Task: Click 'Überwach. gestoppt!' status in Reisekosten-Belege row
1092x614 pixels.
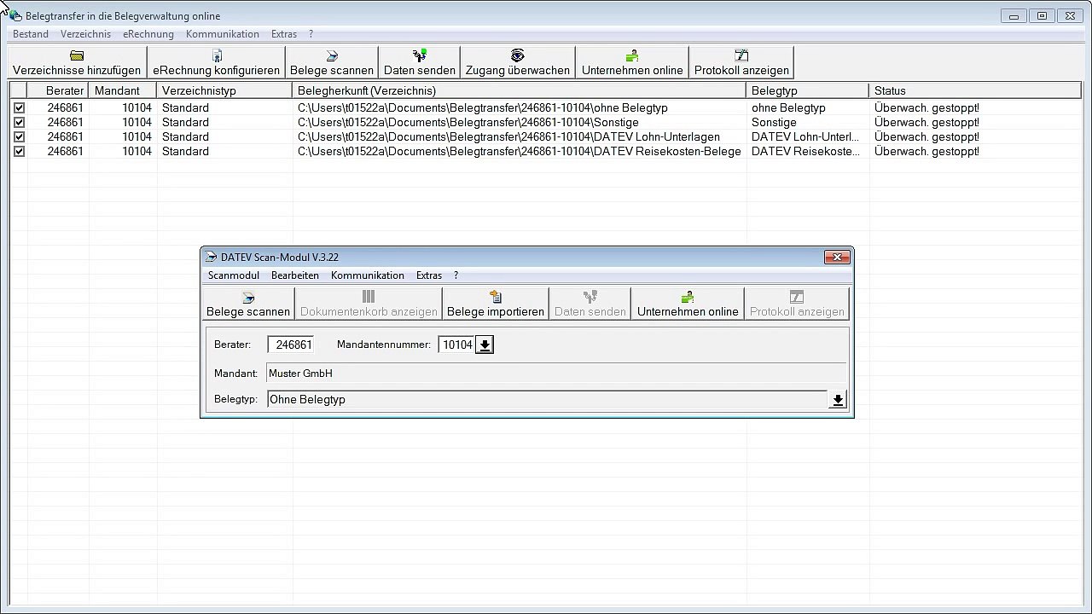Action: pyautogui.click(x=926, y=152)
